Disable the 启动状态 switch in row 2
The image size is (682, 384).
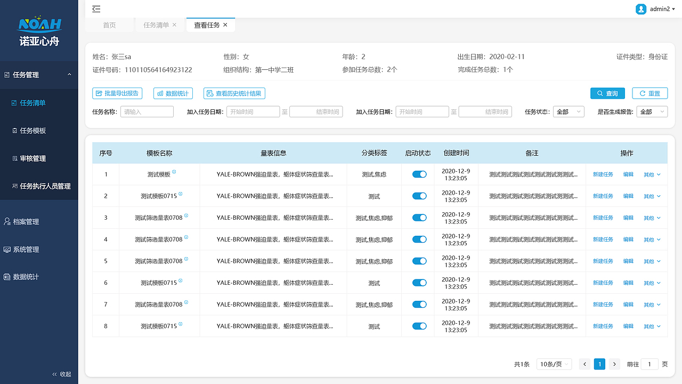tap(420, 196)
